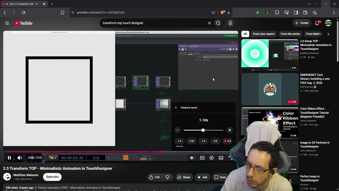Open the Leo AI sparkle icon
Viewport: 339px width, 191px height.
click(x=315, y=12)
